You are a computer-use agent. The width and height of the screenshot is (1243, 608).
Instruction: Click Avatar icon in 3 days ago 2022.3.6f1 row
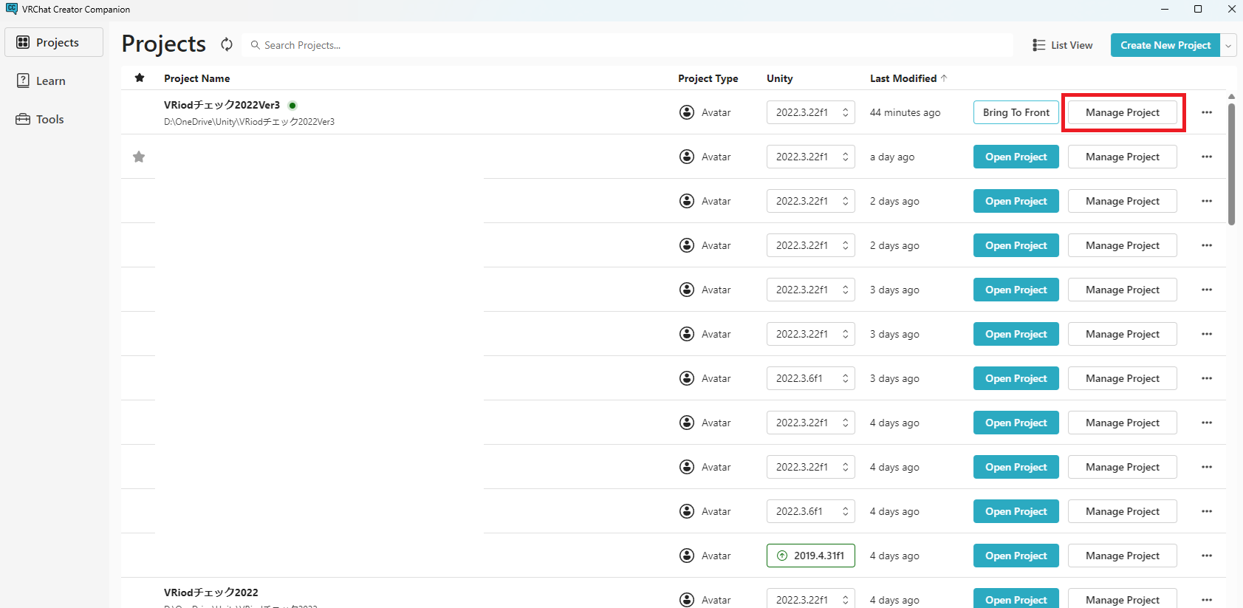[x=687, y=378]
